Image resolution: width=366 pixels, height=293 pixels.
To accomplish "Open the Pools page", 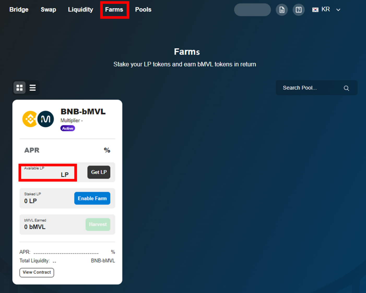I will [x=143, y=10].
